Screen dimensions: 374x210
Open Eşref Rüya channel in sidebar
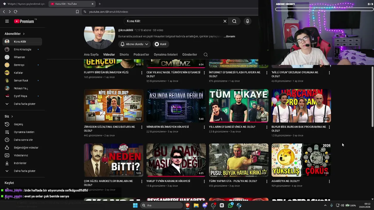pos(22,96)
